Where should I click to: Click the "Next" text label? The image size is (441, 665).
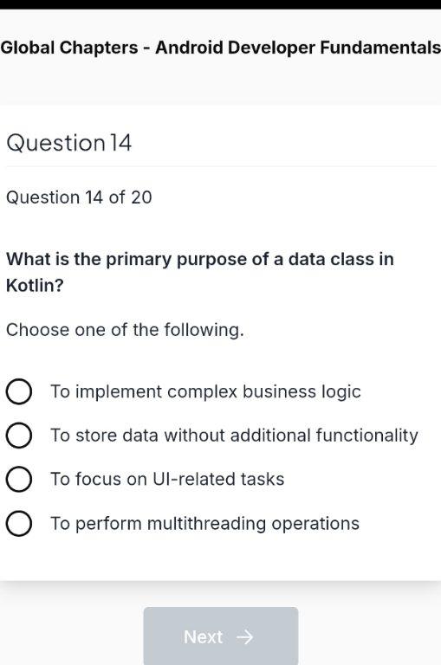point(203,636)
